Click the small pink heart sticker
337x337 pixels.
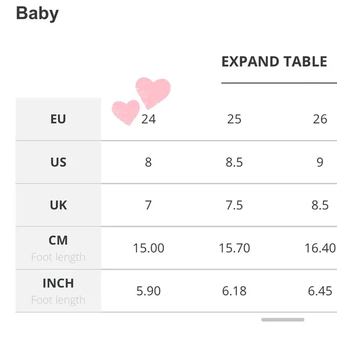pyautogui.click(x=126, y=112)
